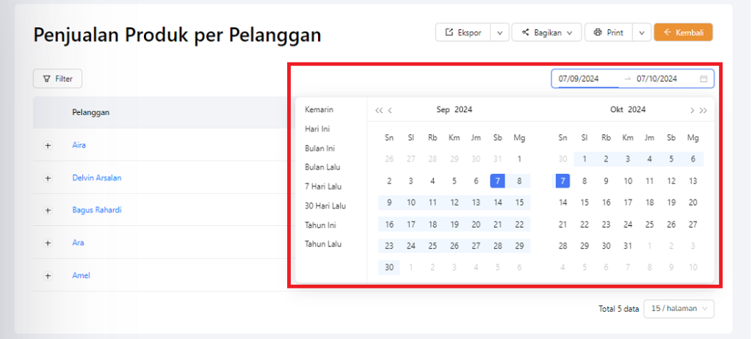752x339 pixels.
Task: Pick October 27 in the calendar
Action: click(x=693, y=225)
